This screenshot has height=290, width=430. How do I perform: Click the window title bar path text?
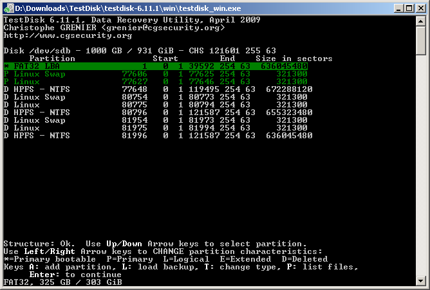coord(128,8)
